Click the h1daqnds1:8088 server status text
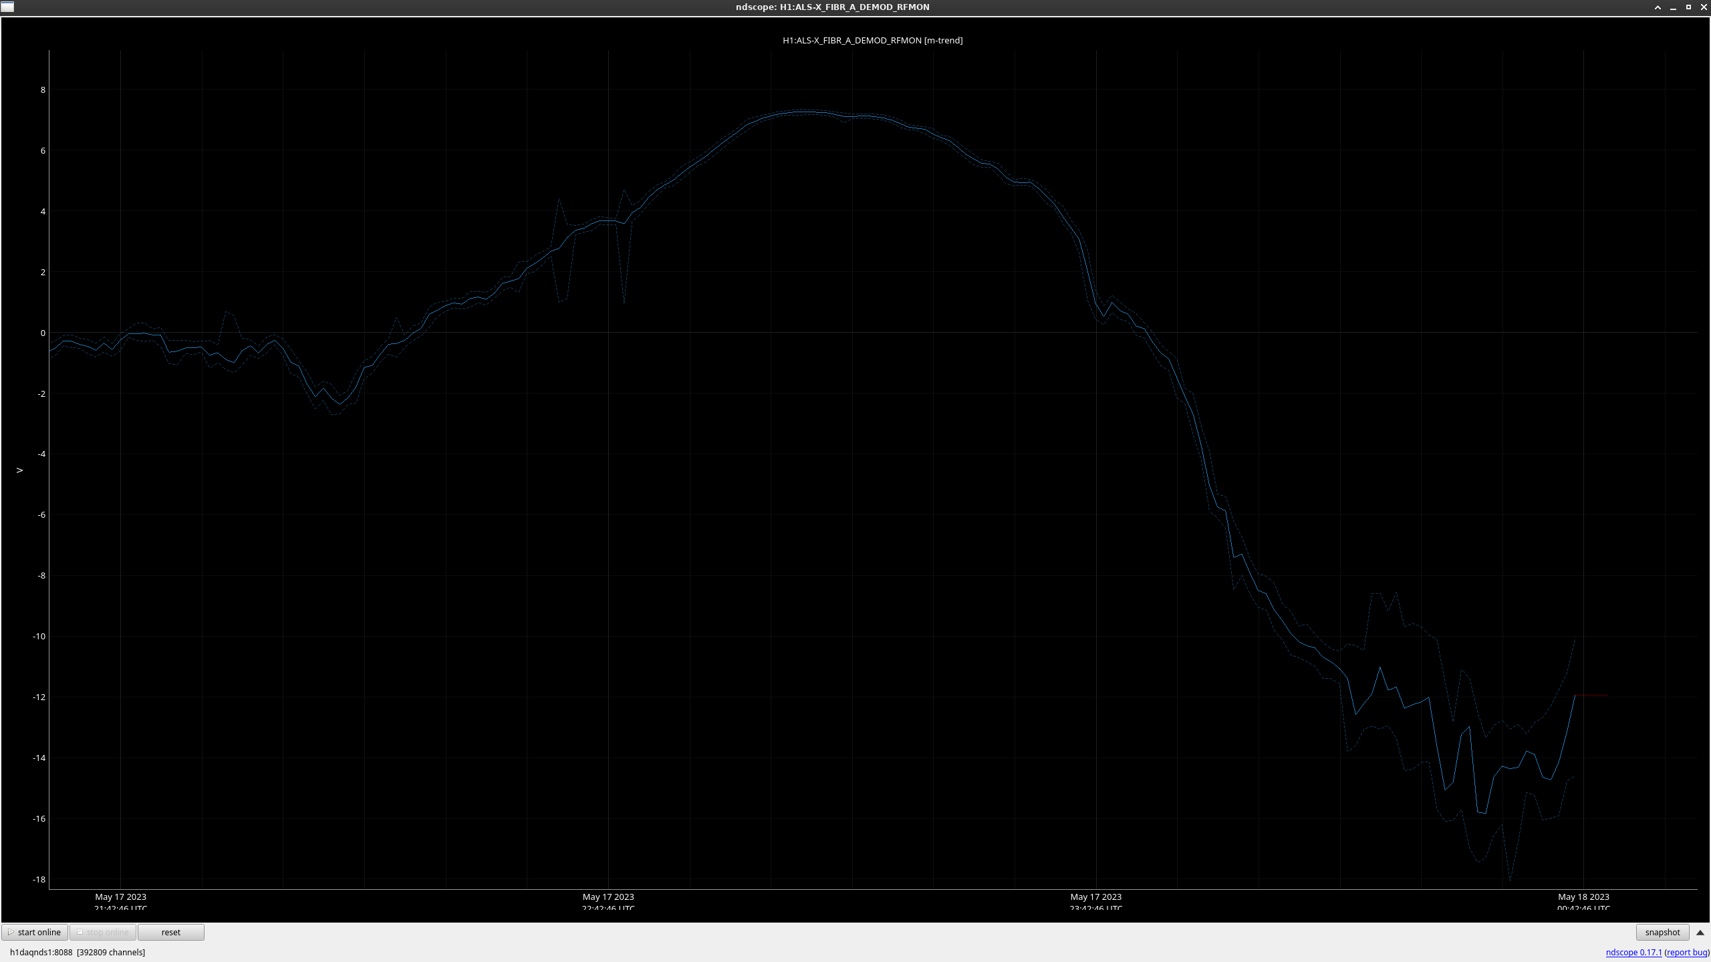Screen dimensions: 1711x962 coord(41,952)
